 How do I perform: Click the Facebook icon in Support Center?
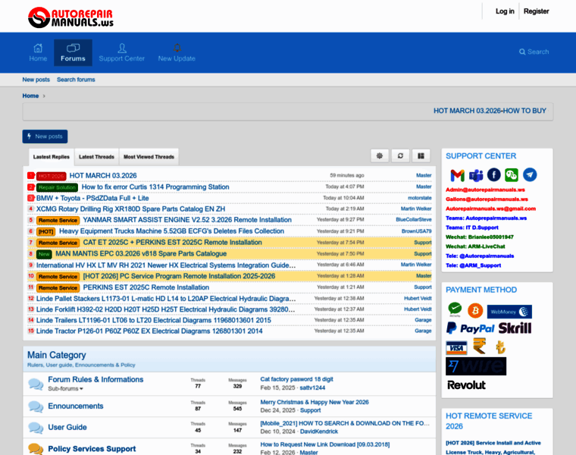coord(494,175)
